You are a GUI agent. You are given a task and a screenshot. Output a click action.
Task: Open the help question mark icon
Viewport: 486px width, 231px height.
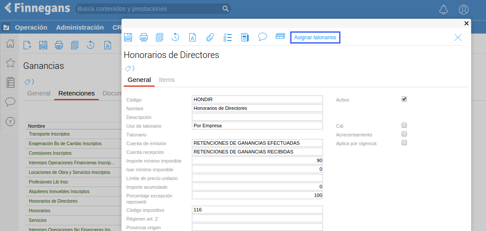point(10,122)
